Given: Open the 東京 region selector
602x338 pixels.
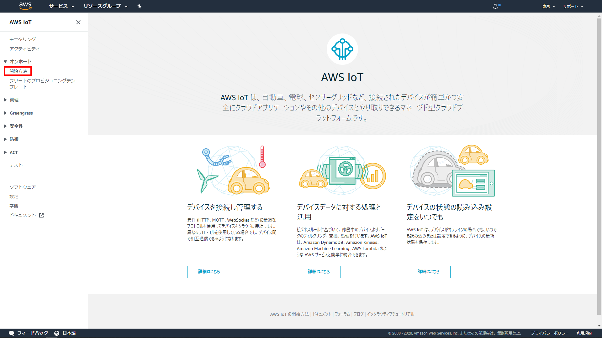Looking at the screenshot, I should (548, 6).
